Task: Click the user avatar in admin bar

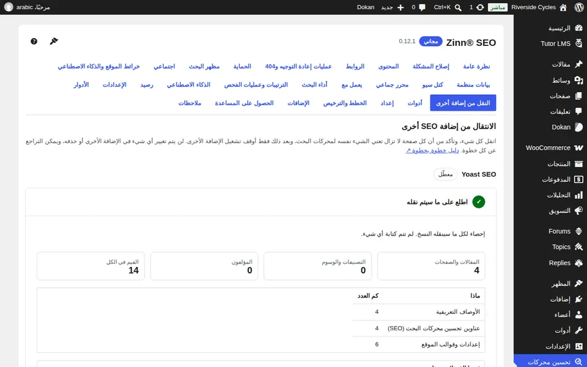Action: coord(9,7)
